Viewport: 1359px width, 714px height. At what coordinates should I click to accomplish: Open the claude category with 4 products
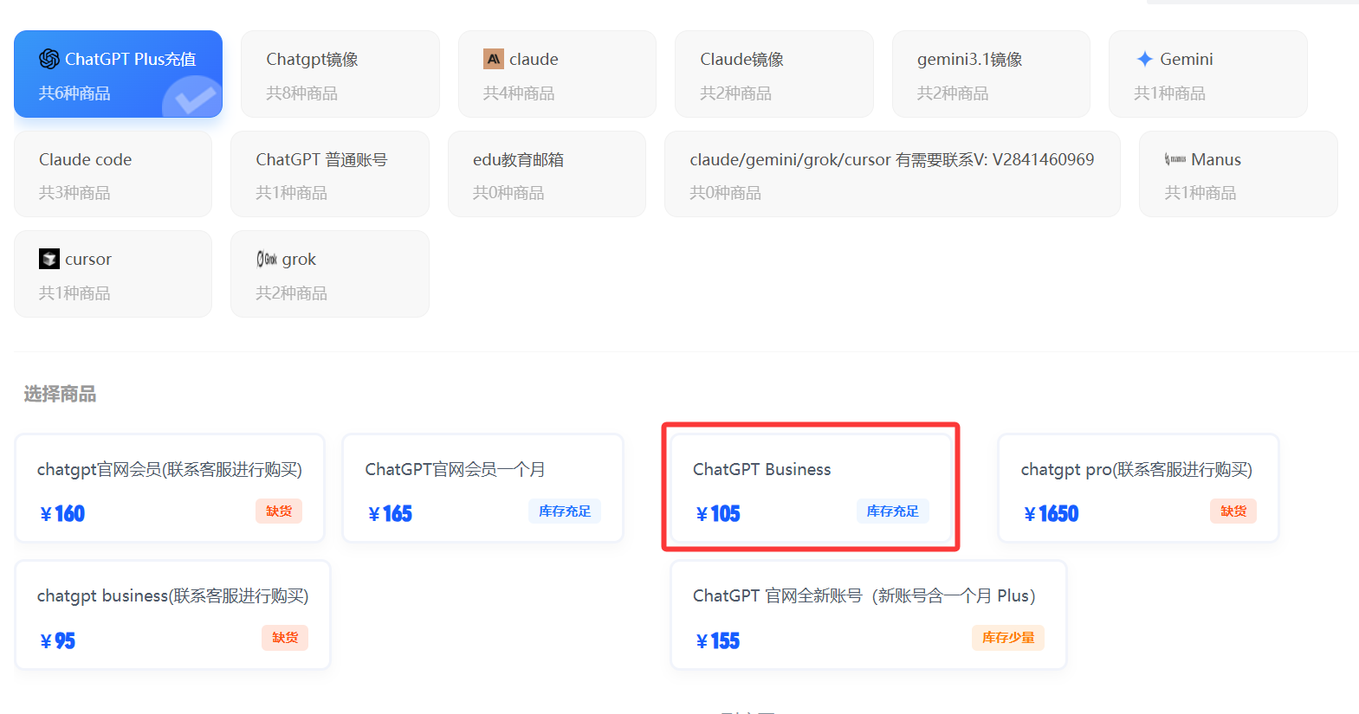pos(557,74)
